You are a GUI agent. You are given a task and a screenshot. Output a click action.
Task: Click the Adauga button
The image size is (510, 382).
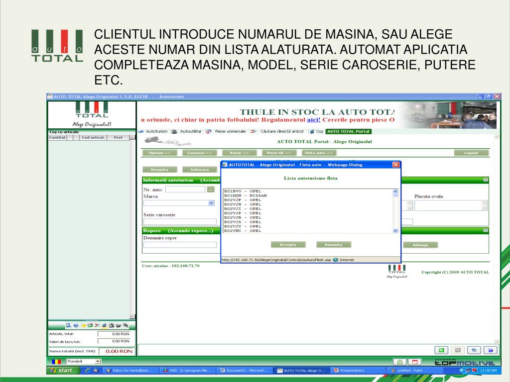tap(420, 245)
